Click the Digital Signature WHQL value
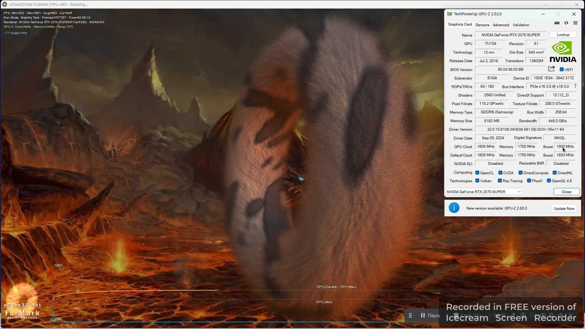Image resolution: width=585 pixels, height=329 pixels. coord(560,138)
